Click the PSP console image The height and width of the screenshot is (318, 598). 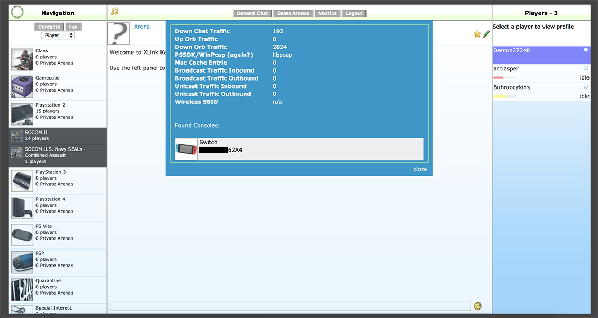coord(22,262)
